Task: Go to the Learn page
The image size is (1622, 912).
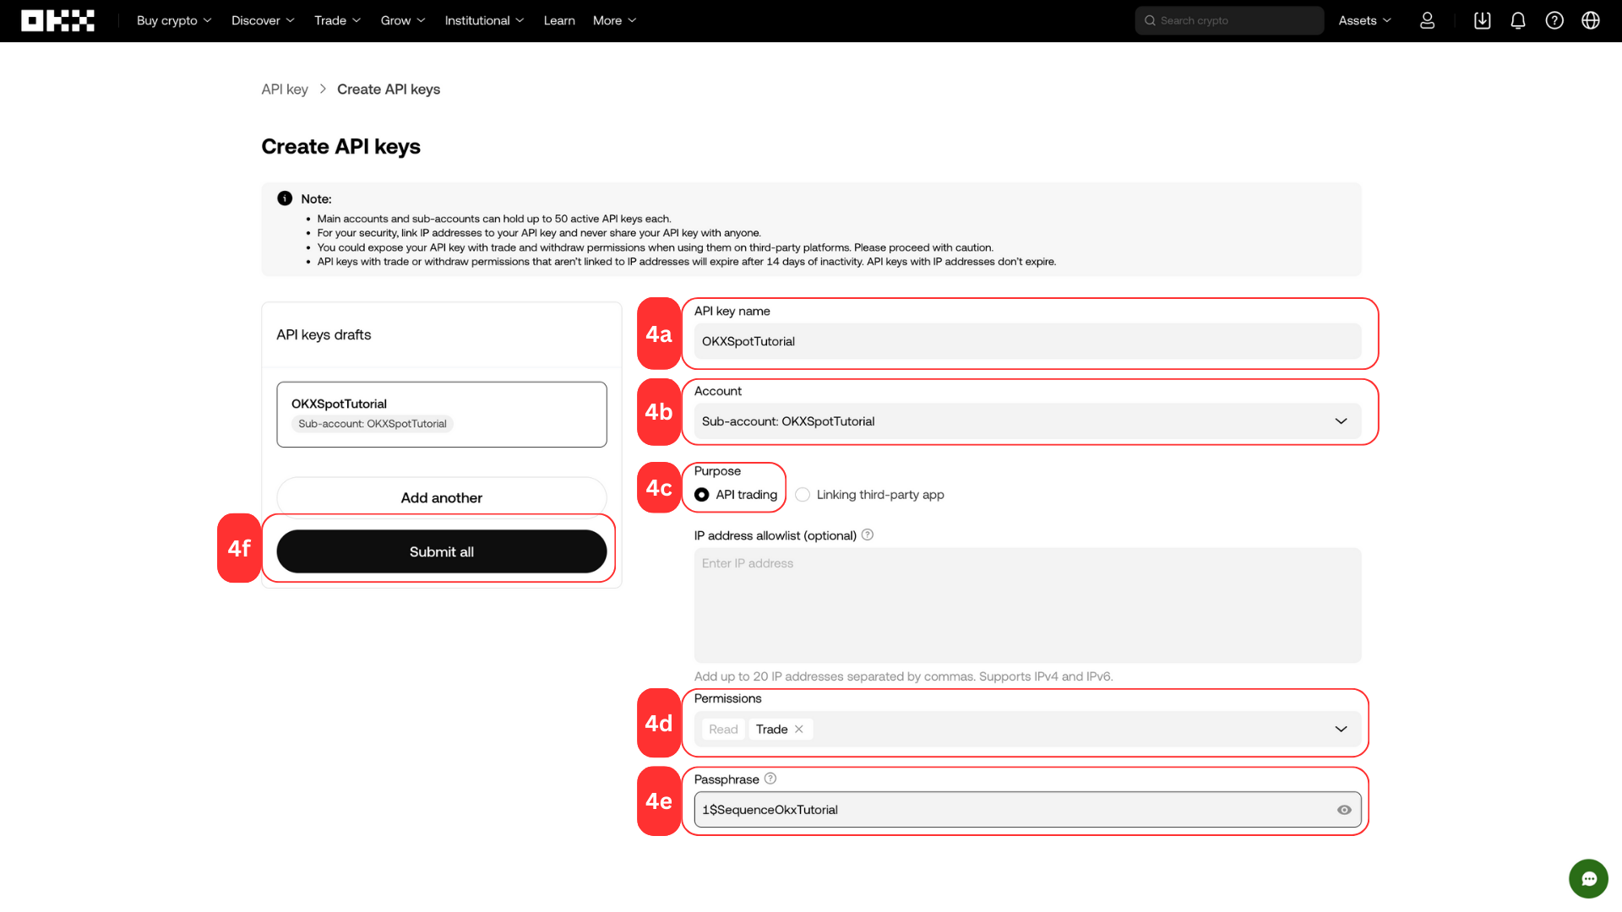Action: pos(559,20)
